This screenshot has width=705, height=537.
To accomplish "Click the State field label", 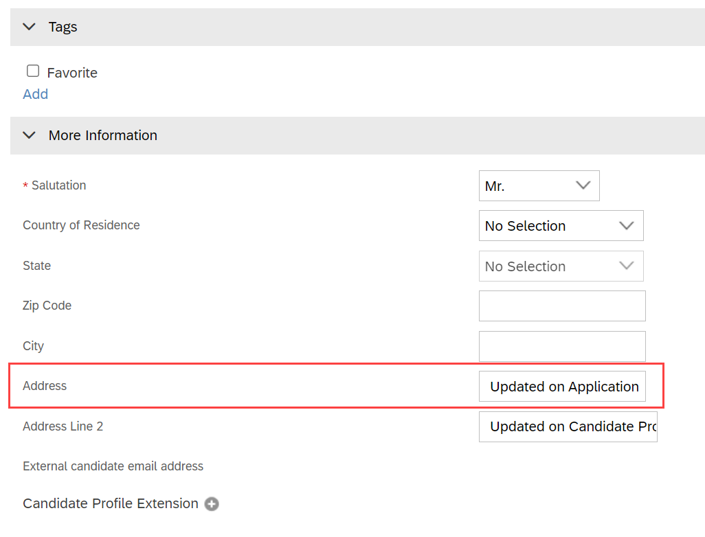I will point(37,266).
